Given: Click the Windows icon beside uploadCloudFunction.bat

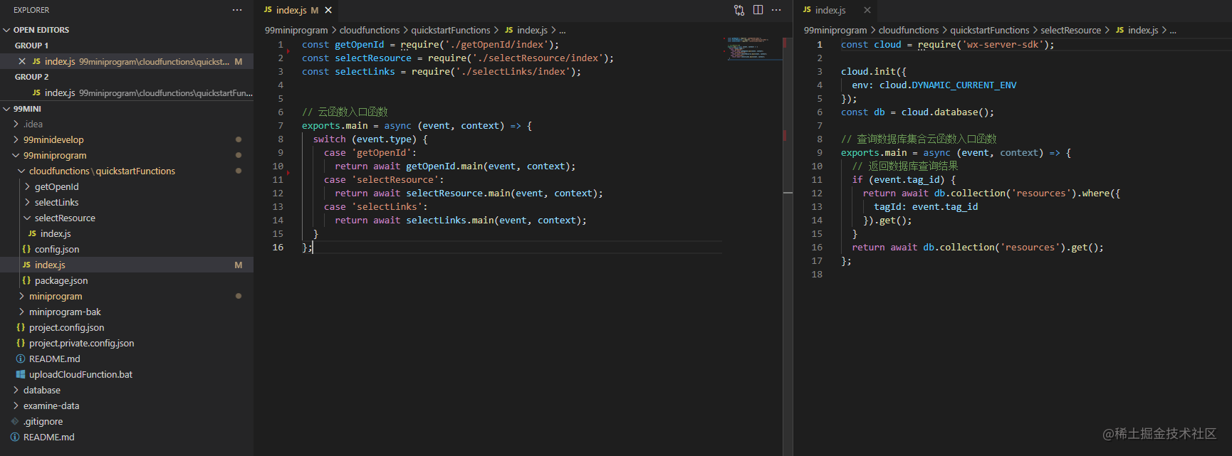Looking at the screenshot, I should pos(21,375).
